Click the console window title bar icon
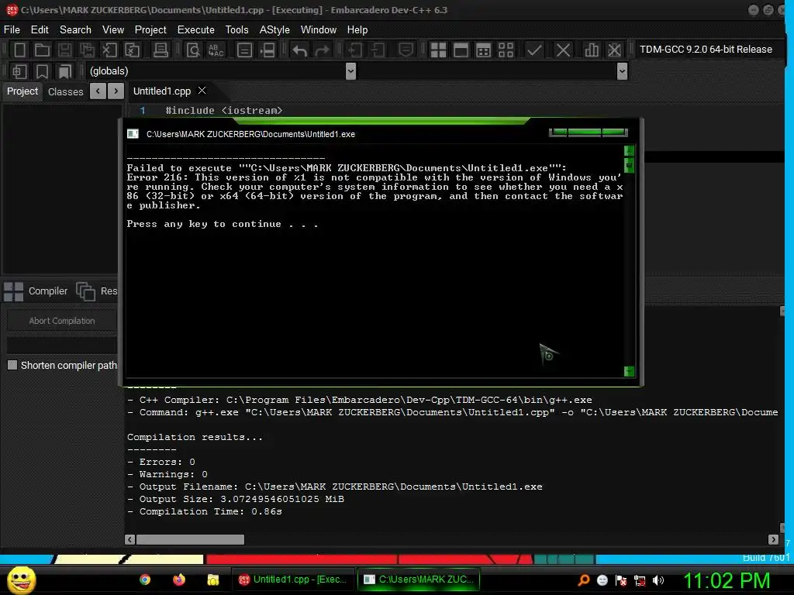The height and width of the screenshot is (595, 794). pos(133,133)
